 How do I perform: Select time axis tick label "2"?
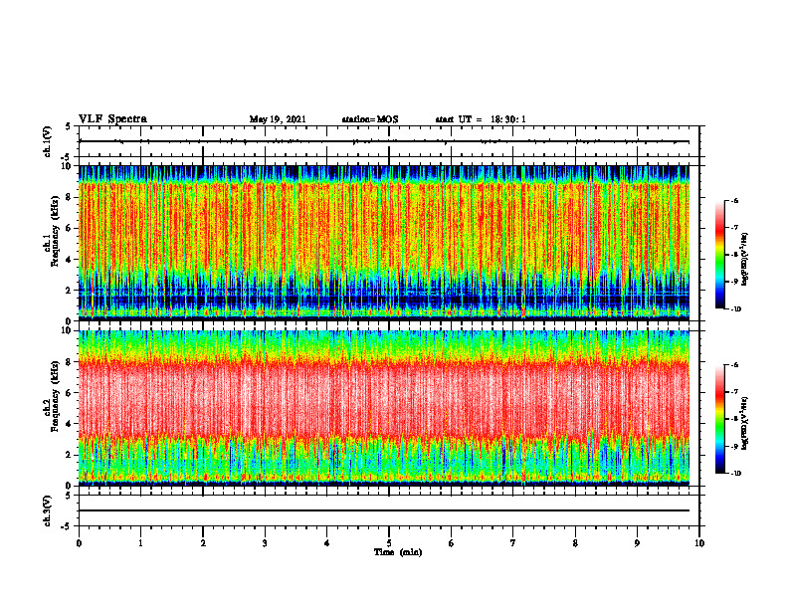pos(203,543)
